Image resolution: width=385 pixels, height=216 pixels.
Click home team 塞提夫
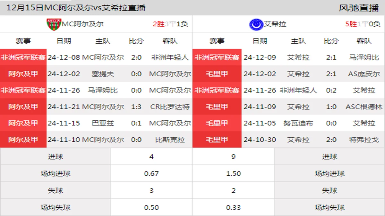coord(103,74)
